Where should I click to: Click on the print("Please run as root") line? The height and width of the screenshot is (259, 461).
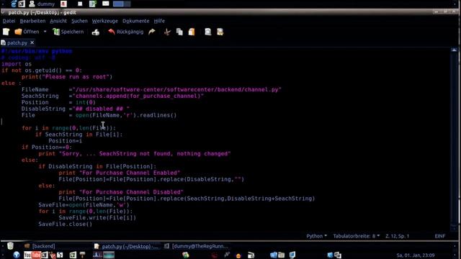[x=67, y=77]
